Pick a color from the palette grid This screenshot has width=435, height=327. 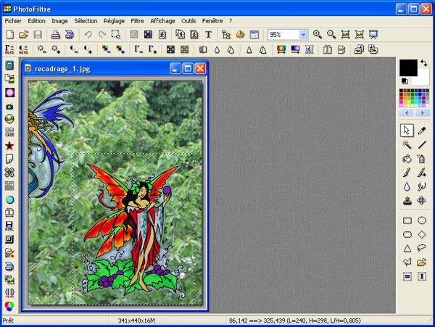click(x=414, y=98)
